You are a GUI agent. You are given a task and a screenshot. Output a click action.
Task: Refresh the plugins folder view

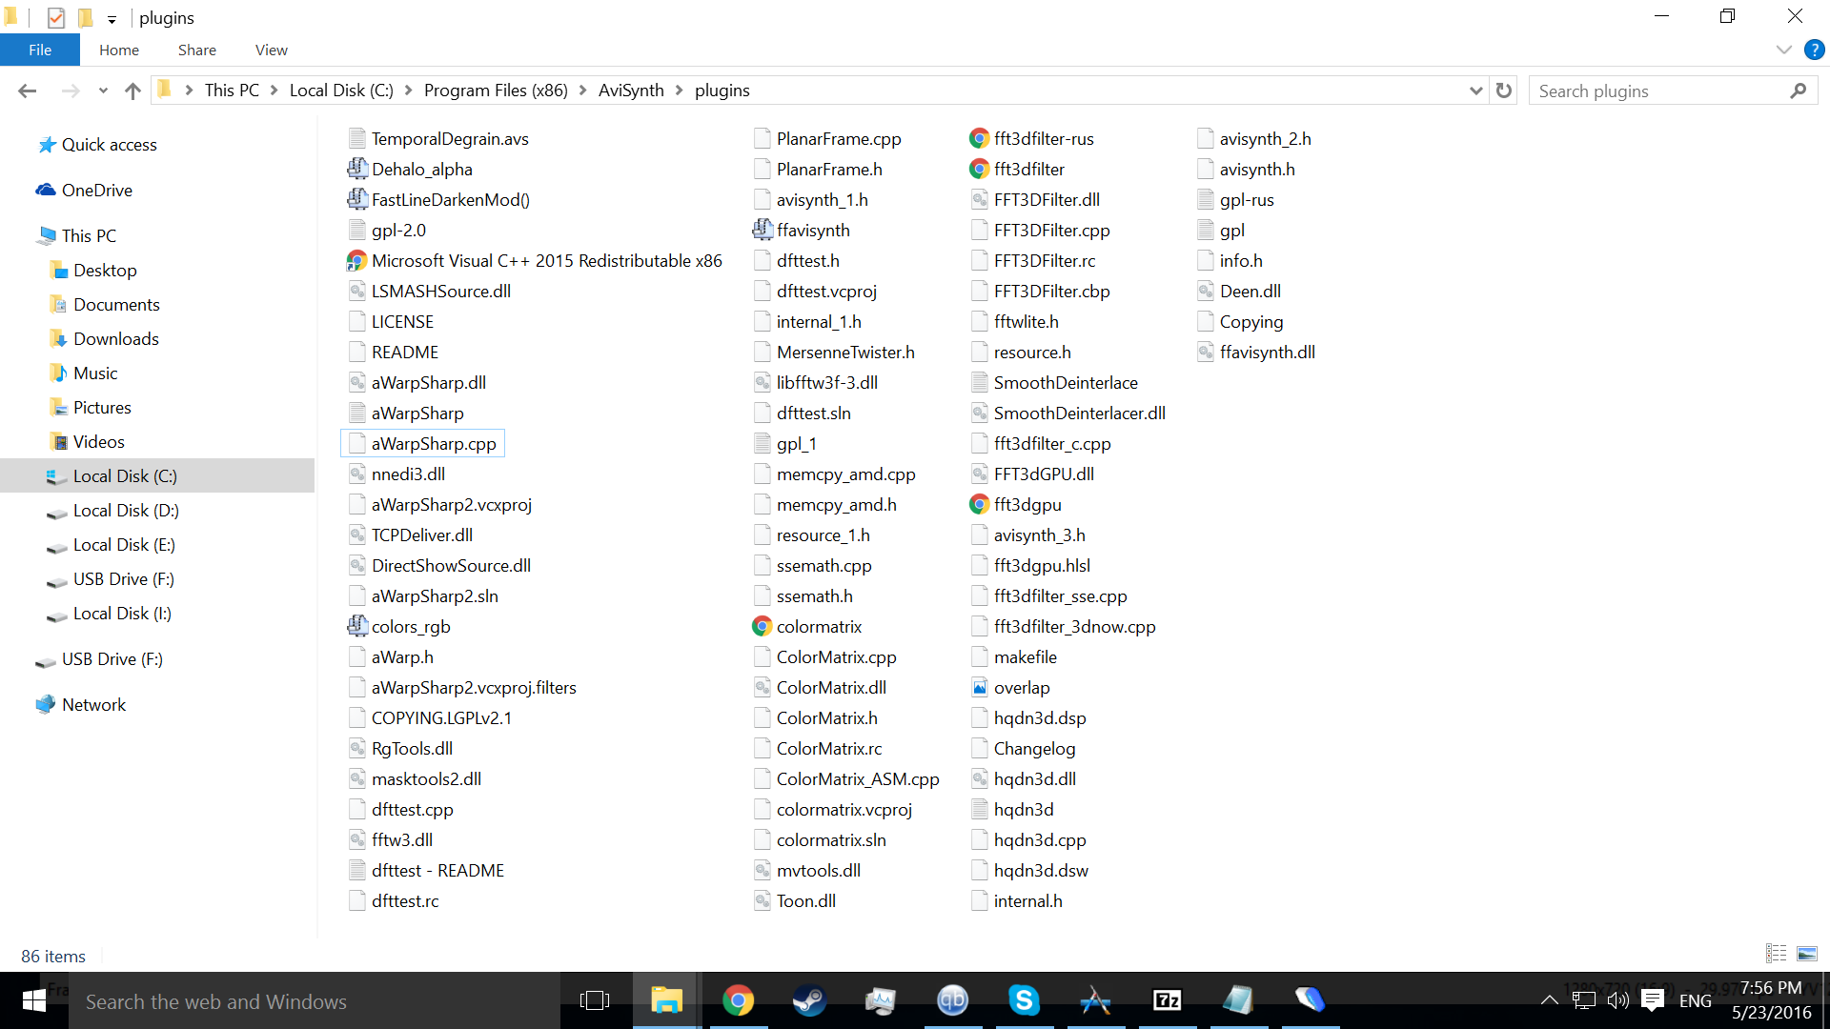pyautogui.click(x=1504, y=91)
